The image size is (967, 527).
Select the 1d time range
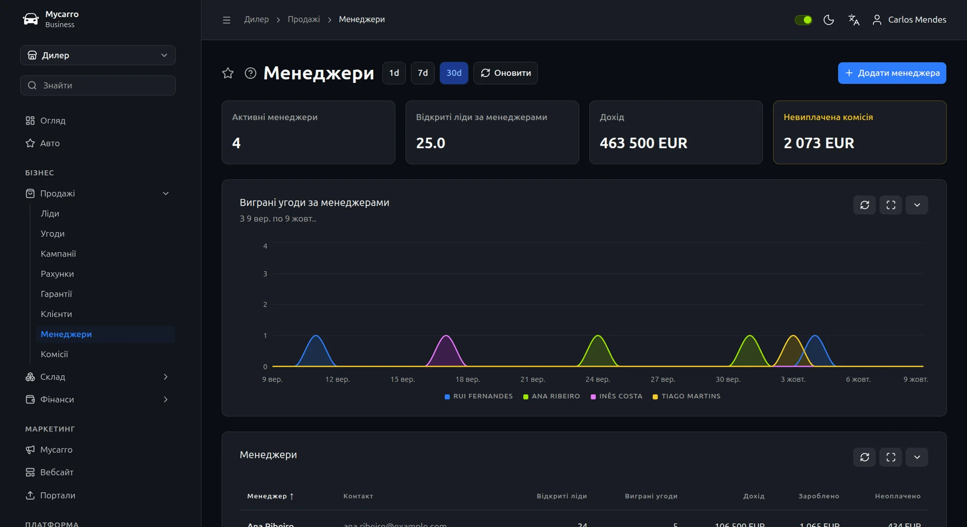pyautogui.click(x=394, y=73)
